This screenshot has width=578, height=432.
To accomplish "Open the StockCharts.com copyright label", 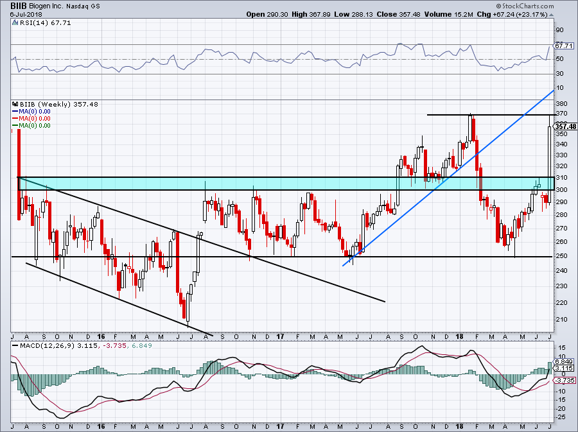I will (525, 6).
